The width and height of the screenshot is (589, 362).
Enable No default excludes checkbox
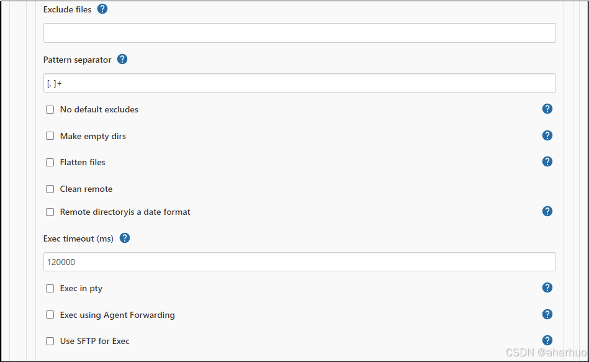[50, 109]
